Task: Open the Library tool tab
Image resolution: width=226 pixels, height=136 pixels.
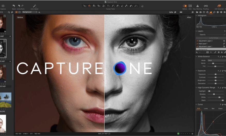Action: pyautogui.click(x=197, y=12)
